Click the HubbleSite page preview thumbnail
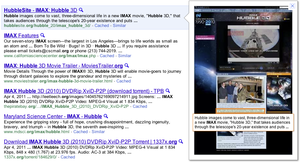 click(x=243, y=80)
